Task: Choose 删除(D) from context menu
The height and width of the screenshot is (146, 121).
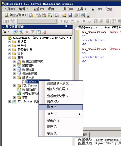Action: coord(61,127)
